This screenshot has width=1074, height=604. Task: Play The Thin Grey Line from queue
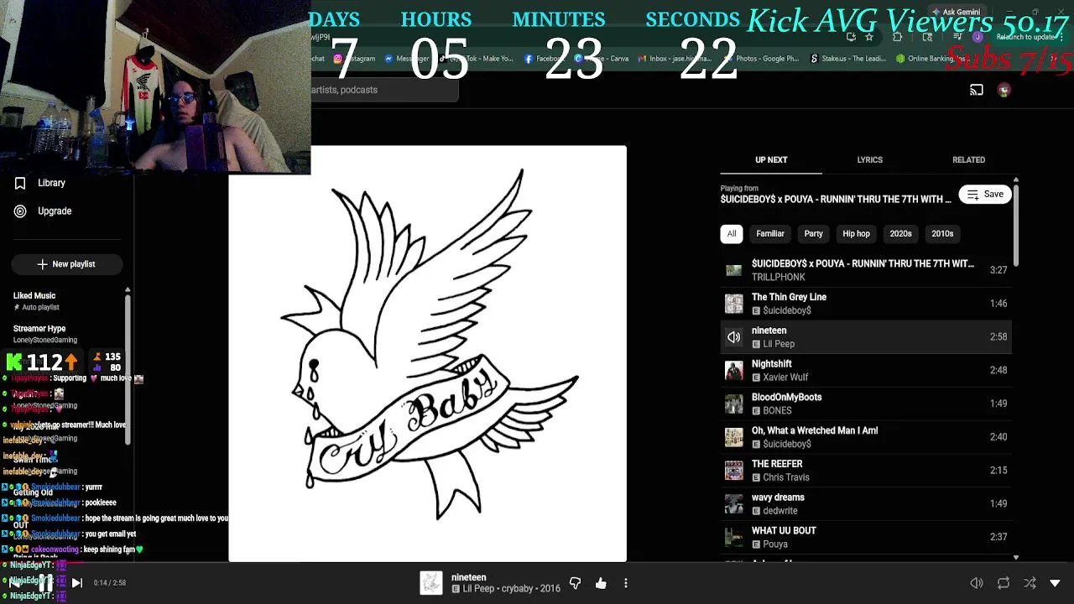[x=866, y=304]
